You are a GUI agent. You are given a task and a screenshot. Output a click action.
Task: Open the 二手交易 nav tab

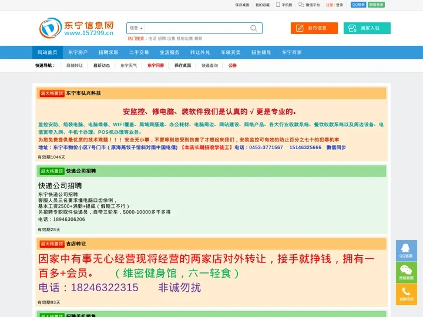coord(139,52)
